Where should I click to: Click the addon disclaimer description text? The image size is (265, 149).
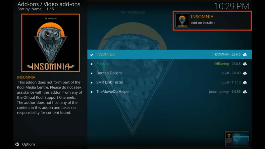[49, 97]
